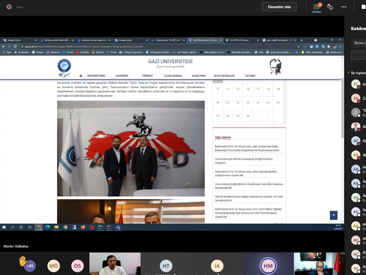Switch to 'Gazi İYS | Dil Seçimi' tab

(x=242, y=40)
